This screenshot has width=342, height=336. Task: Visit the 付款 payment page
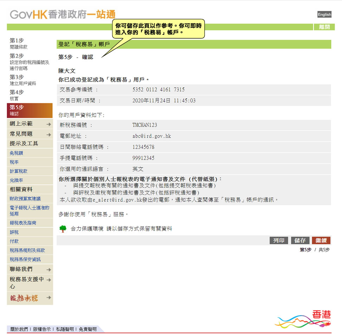click(x=14, y=241)
